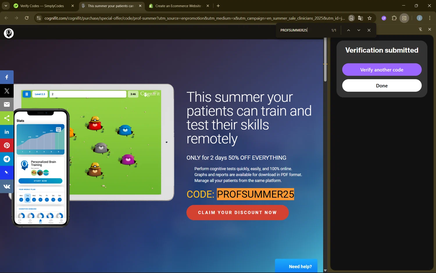The image size is (436, 273).
Task: Open the green ShareThis share icon
Action: pyautogui.click(x=7, y=118)
